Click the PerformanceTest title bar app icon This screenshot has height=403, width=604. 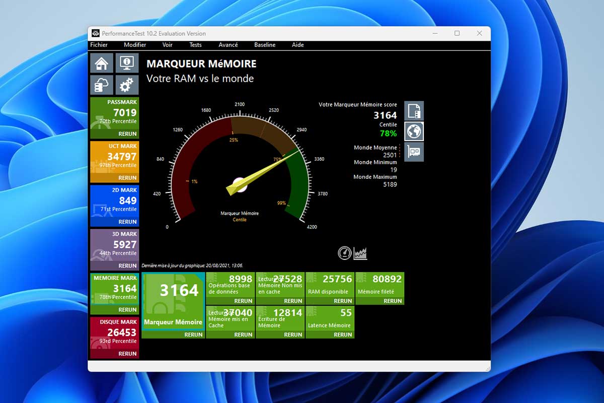(x=95, y=33)
